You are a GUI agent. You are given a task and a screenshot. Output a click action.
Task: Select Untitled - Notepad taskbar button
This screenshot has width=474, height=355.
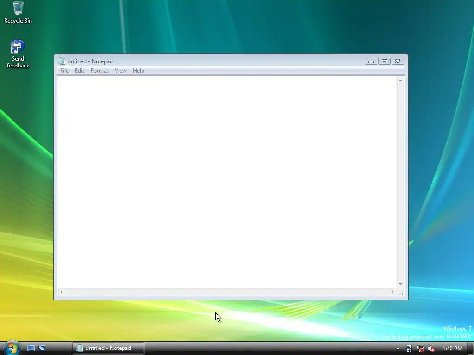pos(108,348)
